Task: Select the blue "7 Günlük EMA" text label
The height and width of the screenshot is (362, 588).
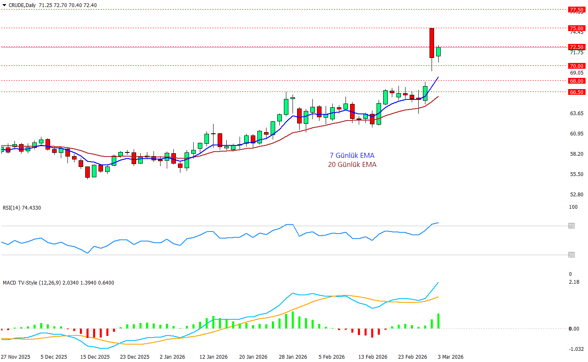Action: point(352,155)
